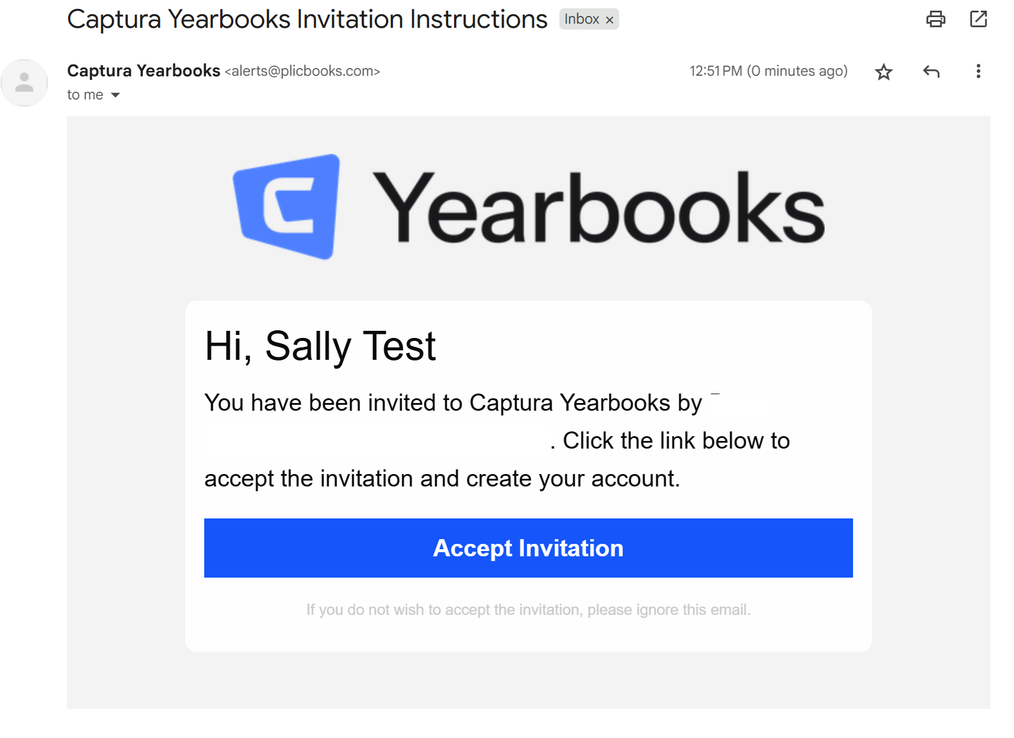Screen dimensions: 1014x738
Task: Click the Reply arrow icon
Action: click(931, 72)
